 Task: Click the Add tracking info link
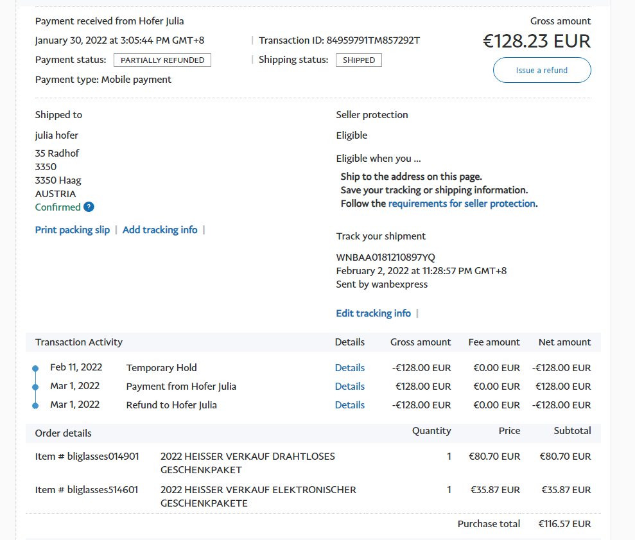click(x=160, y=230)
